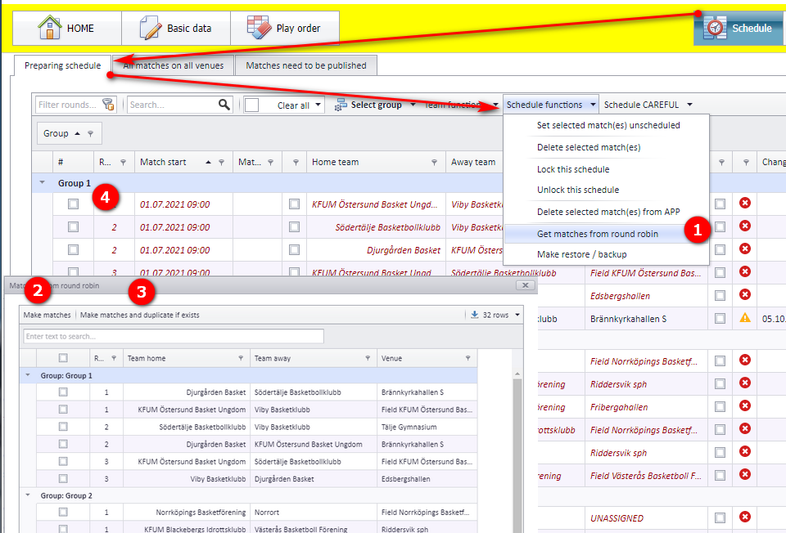Open the Team away column filter icon
Screen dimensions: 786x533
[368, 358]
